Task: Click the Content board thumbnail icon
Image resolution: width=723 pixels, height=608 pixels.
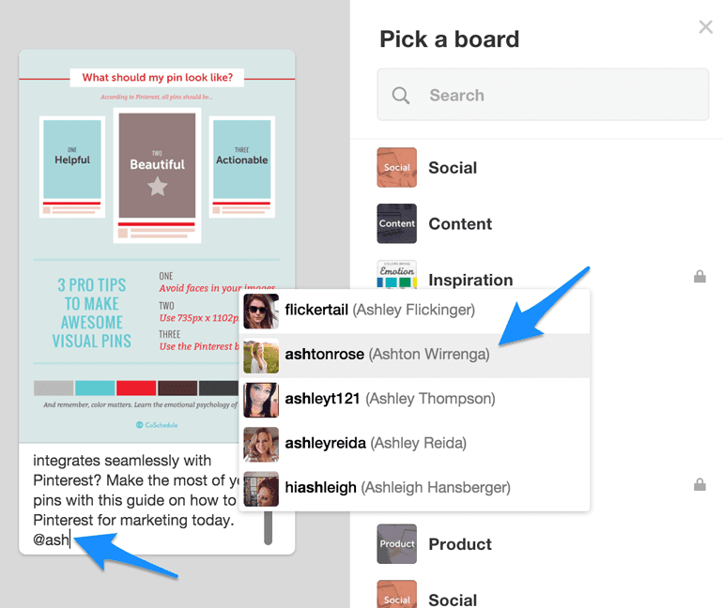Action: click(396, 224)
